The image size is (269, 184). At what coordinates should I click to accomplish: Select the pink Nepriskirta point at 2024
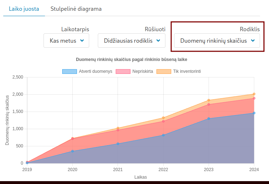coord(254,98)
